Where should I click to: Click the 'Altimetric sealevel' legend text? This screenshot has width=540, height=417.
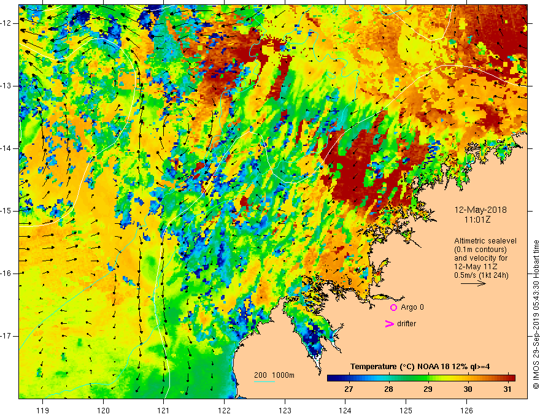coord(485,241)
